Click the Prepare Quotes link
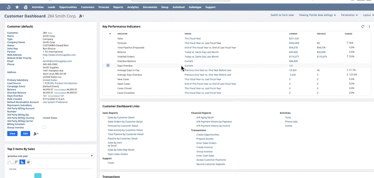374x178 pixels. (x=205, y=139)
